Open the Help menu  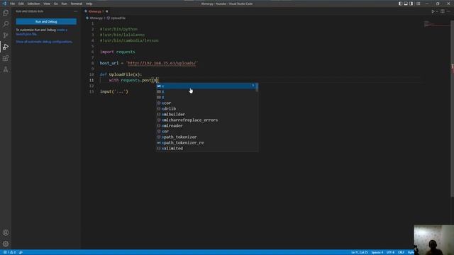(89, 4)
